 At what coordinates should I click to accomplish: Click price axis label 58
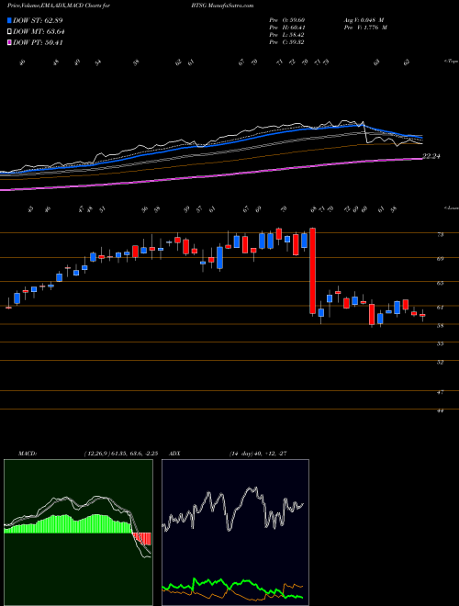[x=441, y=325]
